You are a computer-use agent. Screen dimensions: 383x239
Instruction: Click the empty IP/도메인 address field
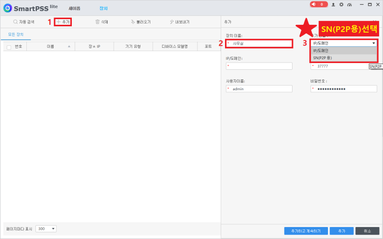click(259, 66)
